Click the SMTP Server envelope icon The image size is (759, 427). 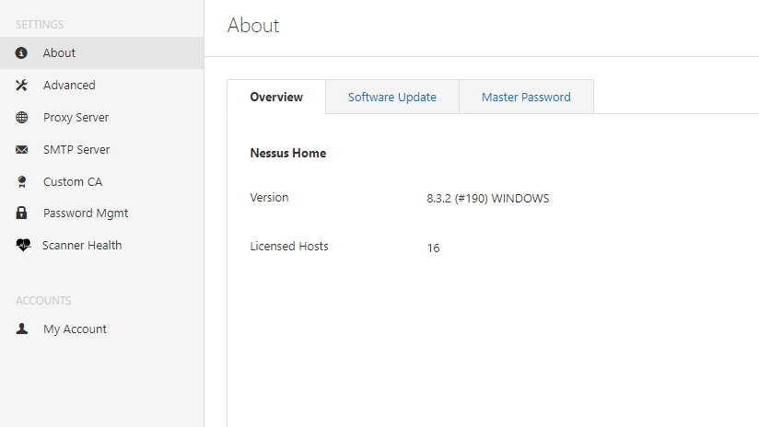[22, 150]
